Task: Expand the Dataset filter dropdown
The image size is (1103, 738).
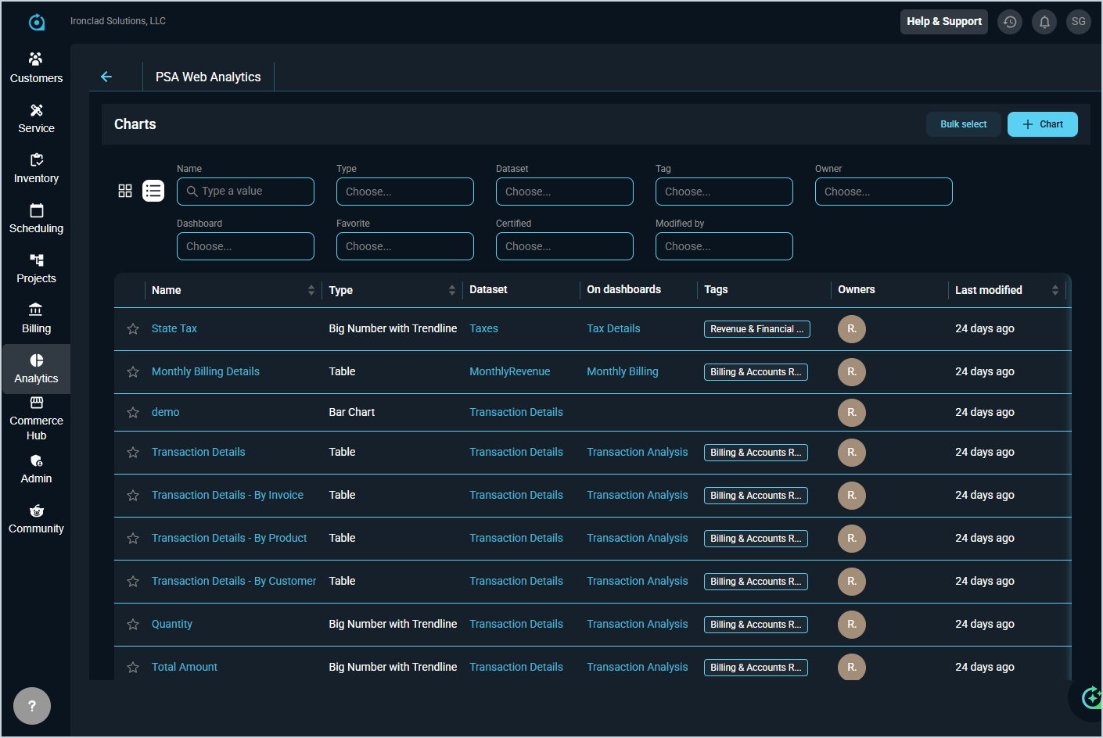Action: (x=564, y=192)
